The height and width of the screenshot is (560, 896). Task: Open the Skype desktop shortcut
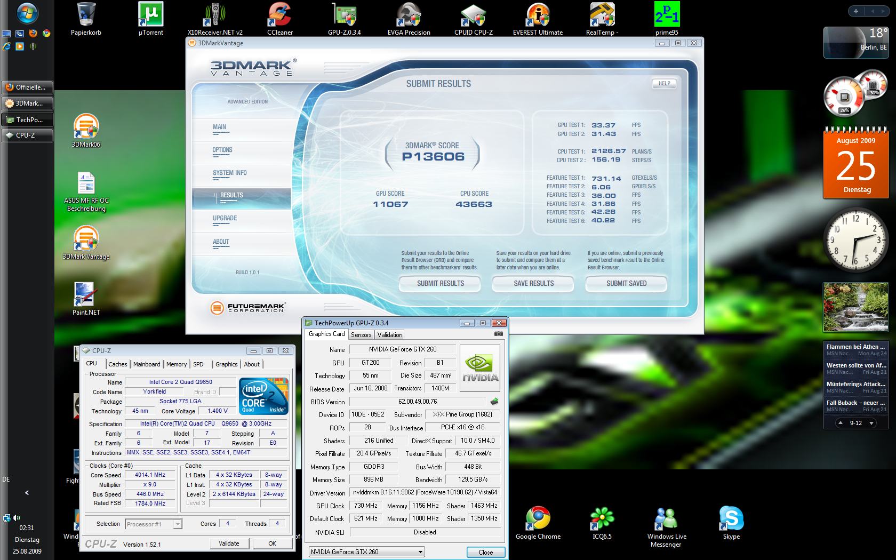(x=731, y=523)
